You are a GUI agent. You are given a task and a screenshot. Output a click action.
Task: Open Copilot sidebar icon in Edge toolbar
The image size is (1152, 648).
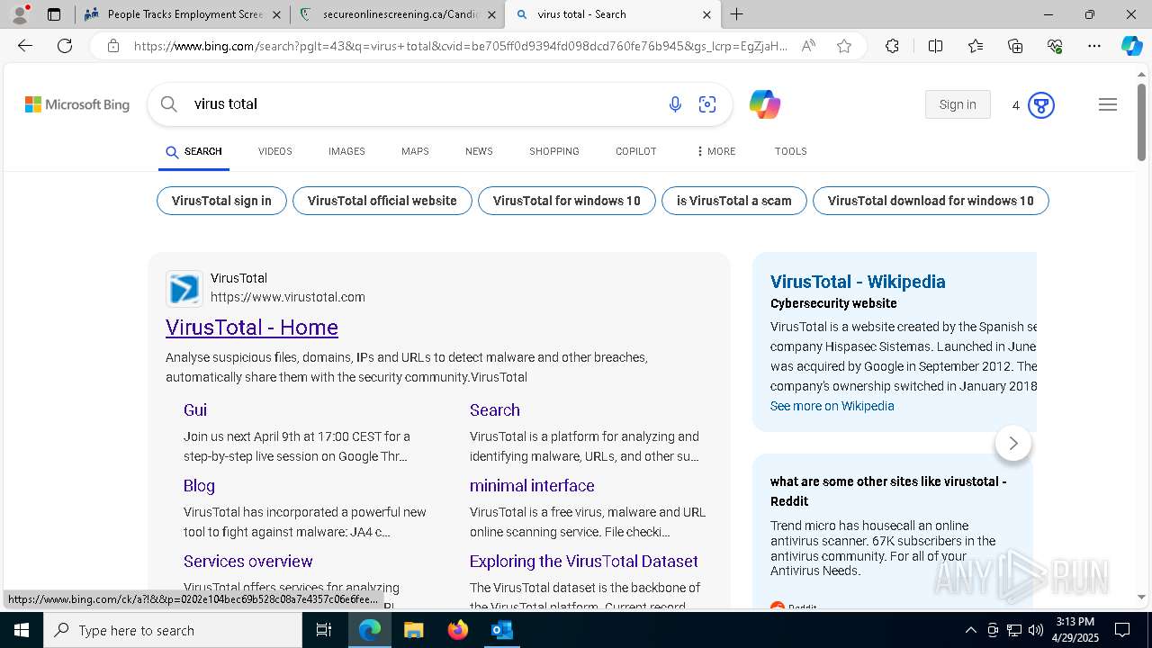pos(1131,46)
